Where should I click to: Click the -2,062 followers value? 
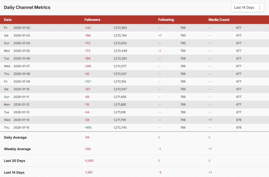(x=89, y=161)
